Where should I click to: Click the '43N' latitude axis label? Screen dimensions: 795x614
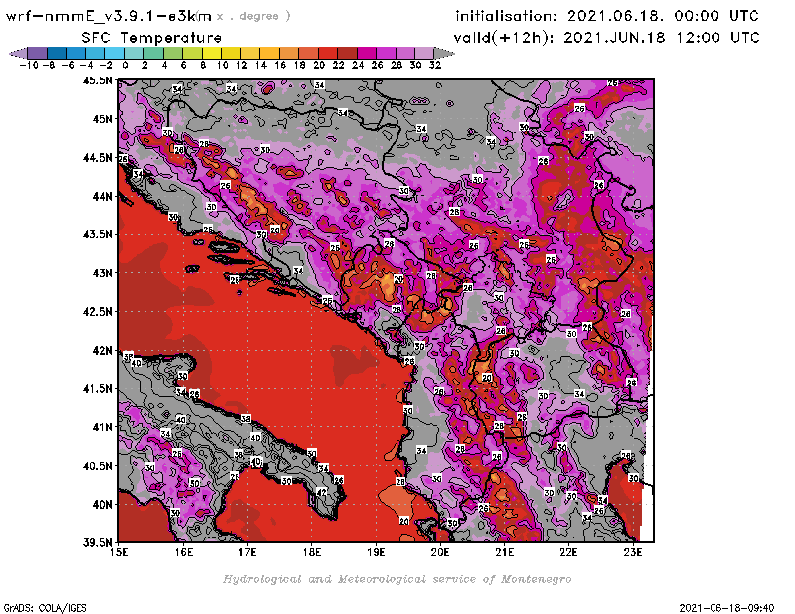coord(102,273)
